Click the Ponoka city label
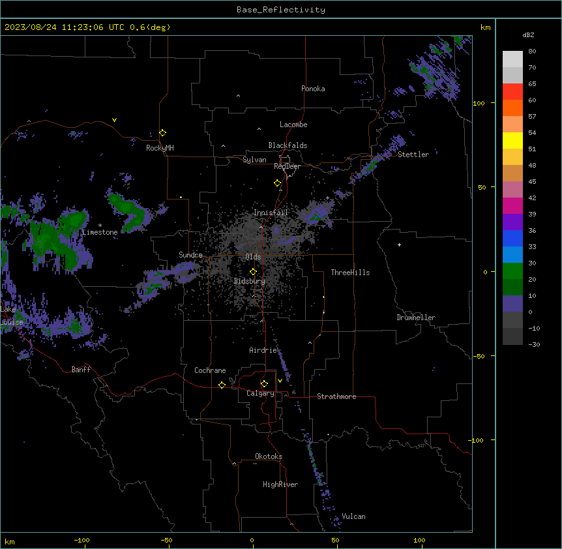 pos(313,89)
